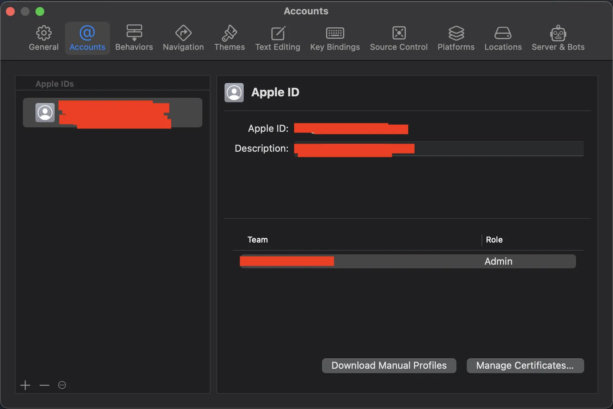Viewport: 613px width, 409px height.
Task: Open the General settings gear icon
Action: tap(44, 33)
